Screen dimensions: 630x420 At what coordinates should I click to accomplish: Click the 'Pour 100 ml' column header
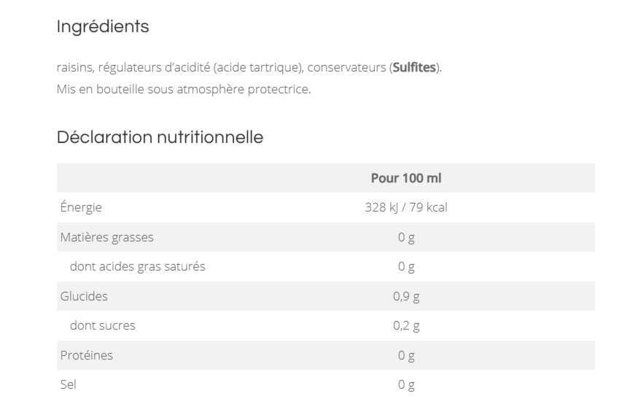(x=406, y=178)
